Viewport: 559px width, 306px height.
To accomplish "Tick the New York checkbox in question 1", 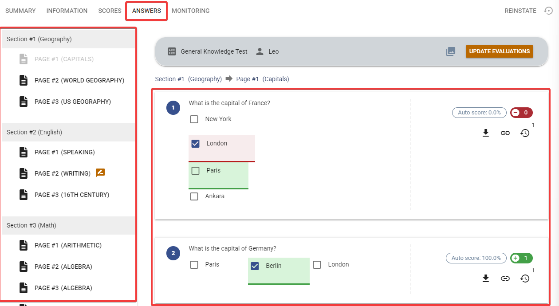I will click(x=194, y=119).
